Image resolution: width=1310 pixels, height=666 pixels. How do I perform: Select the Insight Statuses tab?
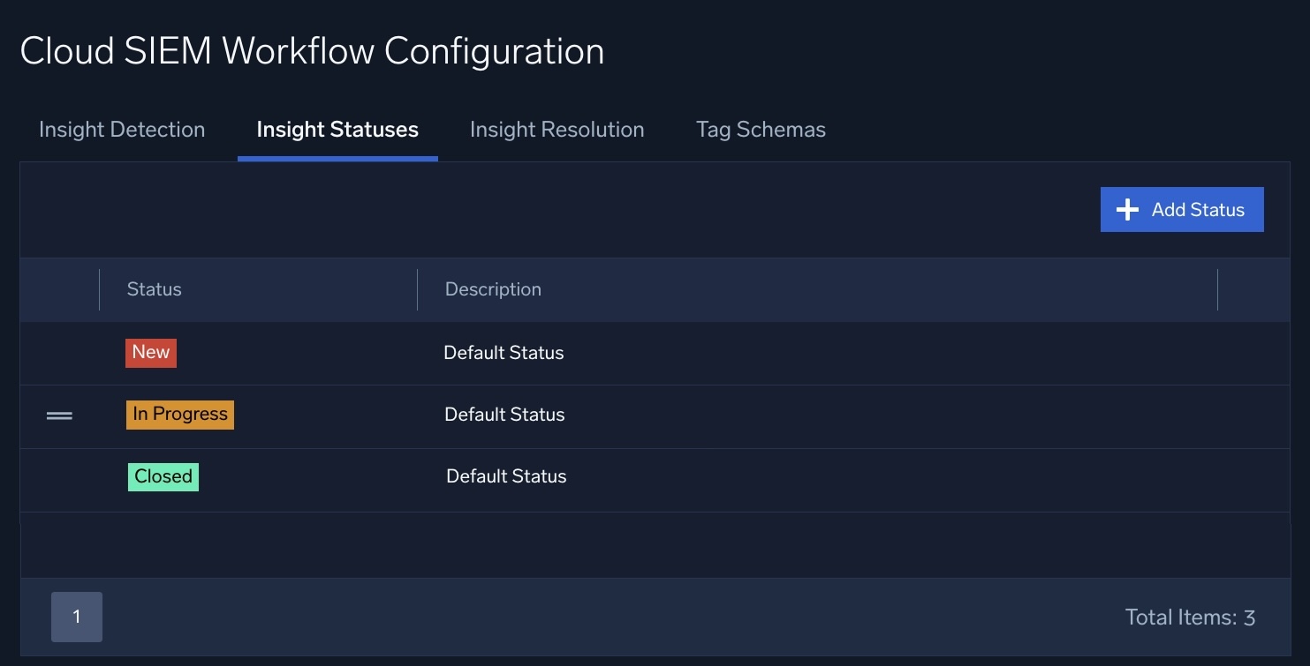pyautogui.click(x=337, y=130)
